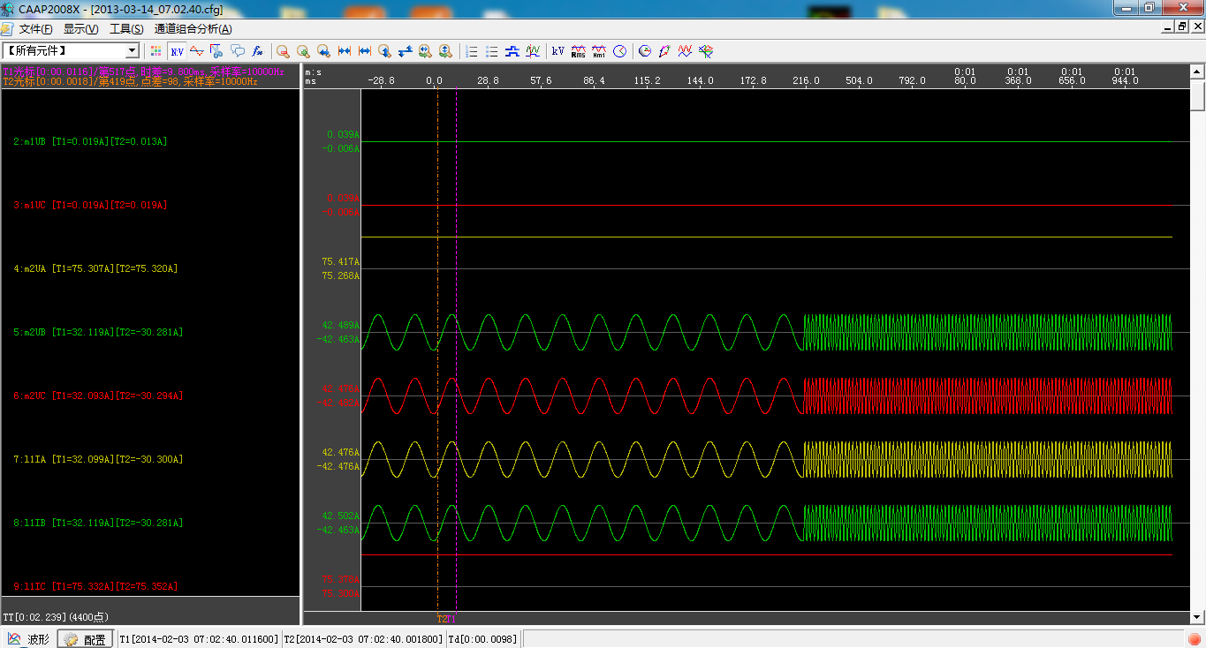Toggle the Rms value display button

(579, 51)
